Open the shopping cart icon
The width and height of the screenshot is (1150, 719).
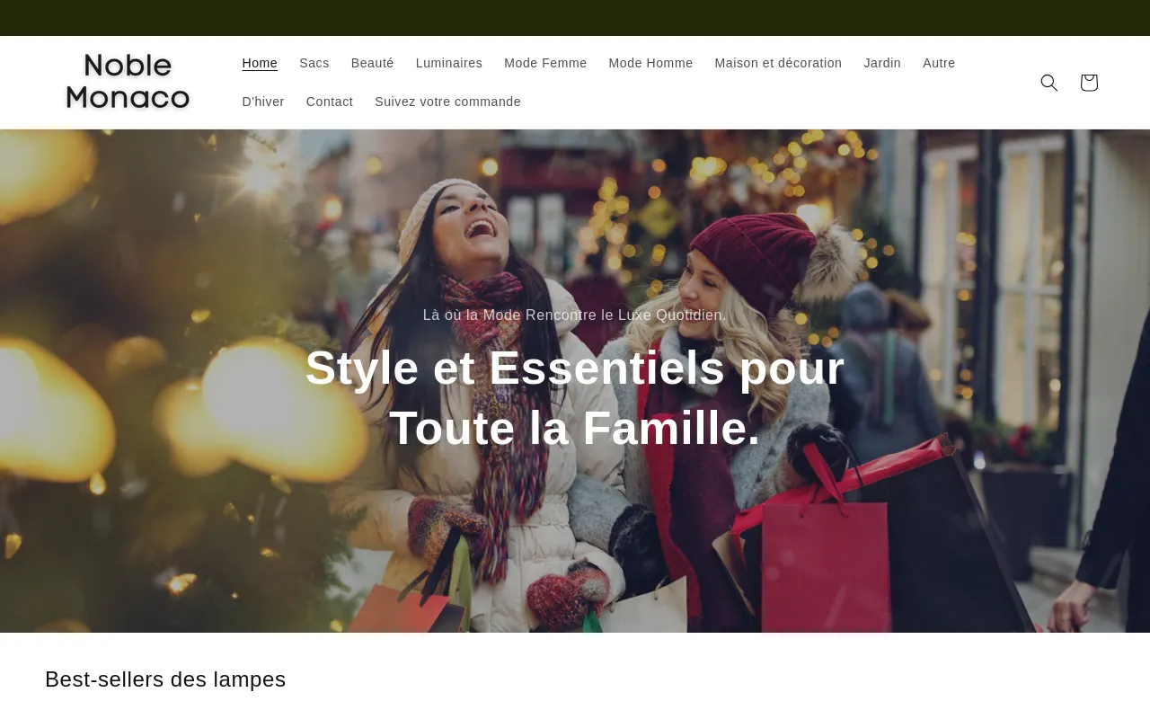(x=1088, y=83)
